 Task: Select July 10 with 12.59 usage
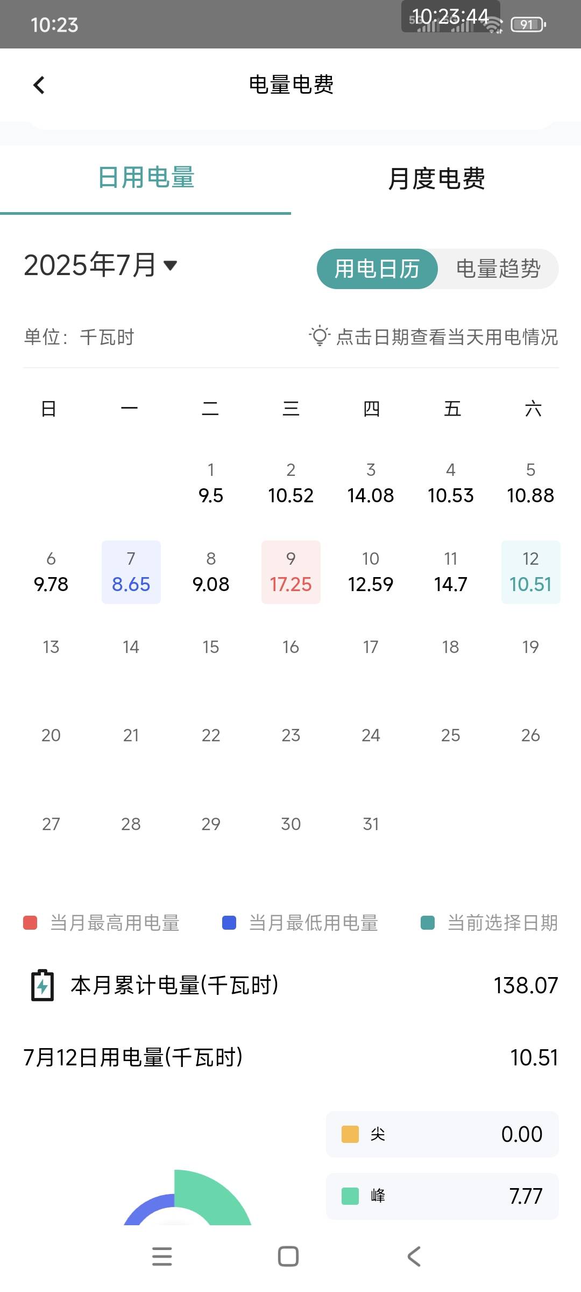[x=371, y=572]
